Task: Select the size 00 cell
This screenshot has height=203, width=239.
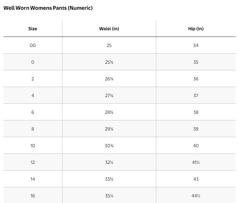Action: pyautogui.click(x=33, y=45)
